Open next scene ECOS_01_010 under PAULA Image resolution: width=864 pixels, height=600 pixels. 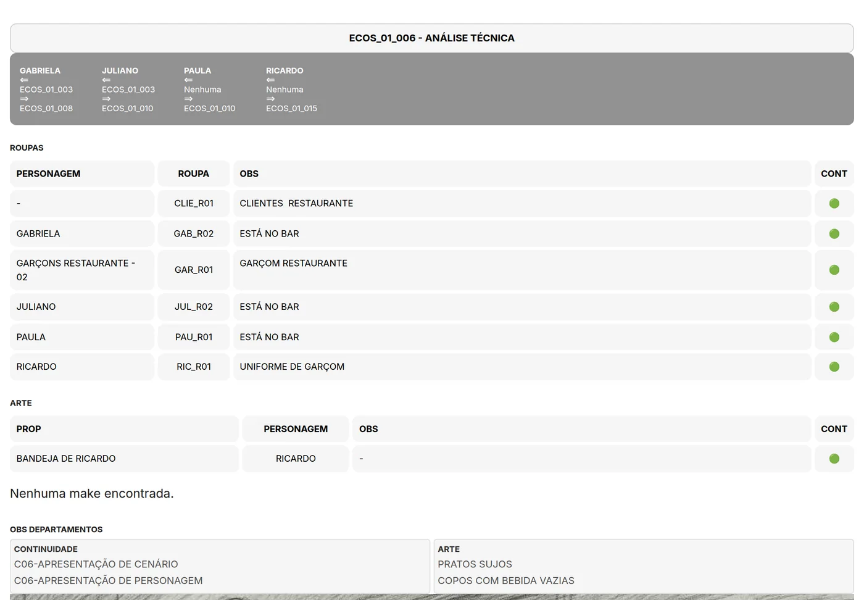coord(210,108)
